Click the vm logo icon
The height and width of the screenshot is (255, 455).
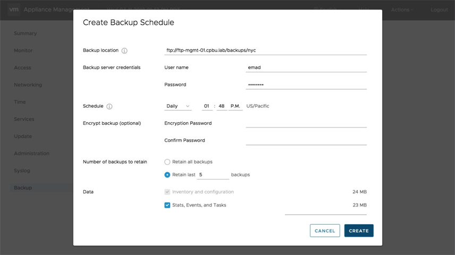point(14,10)
